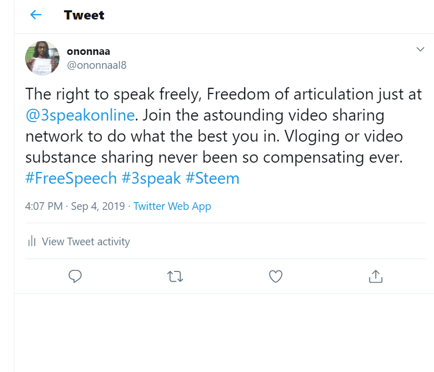Screen dimensions: 434x372
Task: Click the empty area below the tweet
Action: coord(224,332)
